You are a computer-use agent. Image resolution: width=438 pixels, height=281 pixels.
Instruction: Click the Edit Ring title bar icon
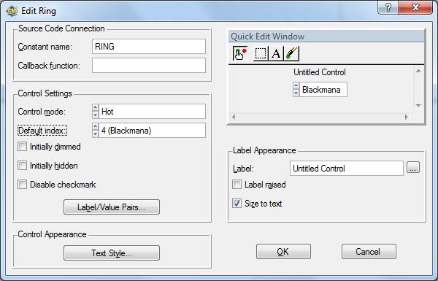(12, 11)
